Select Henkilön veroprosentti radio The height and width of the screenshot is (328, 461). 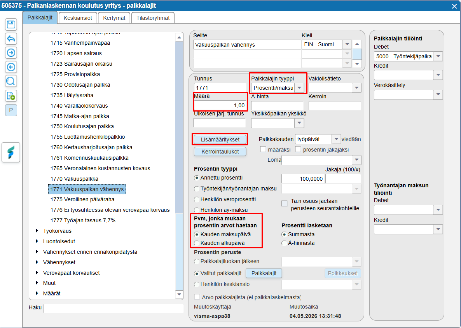tap(197, 200)
